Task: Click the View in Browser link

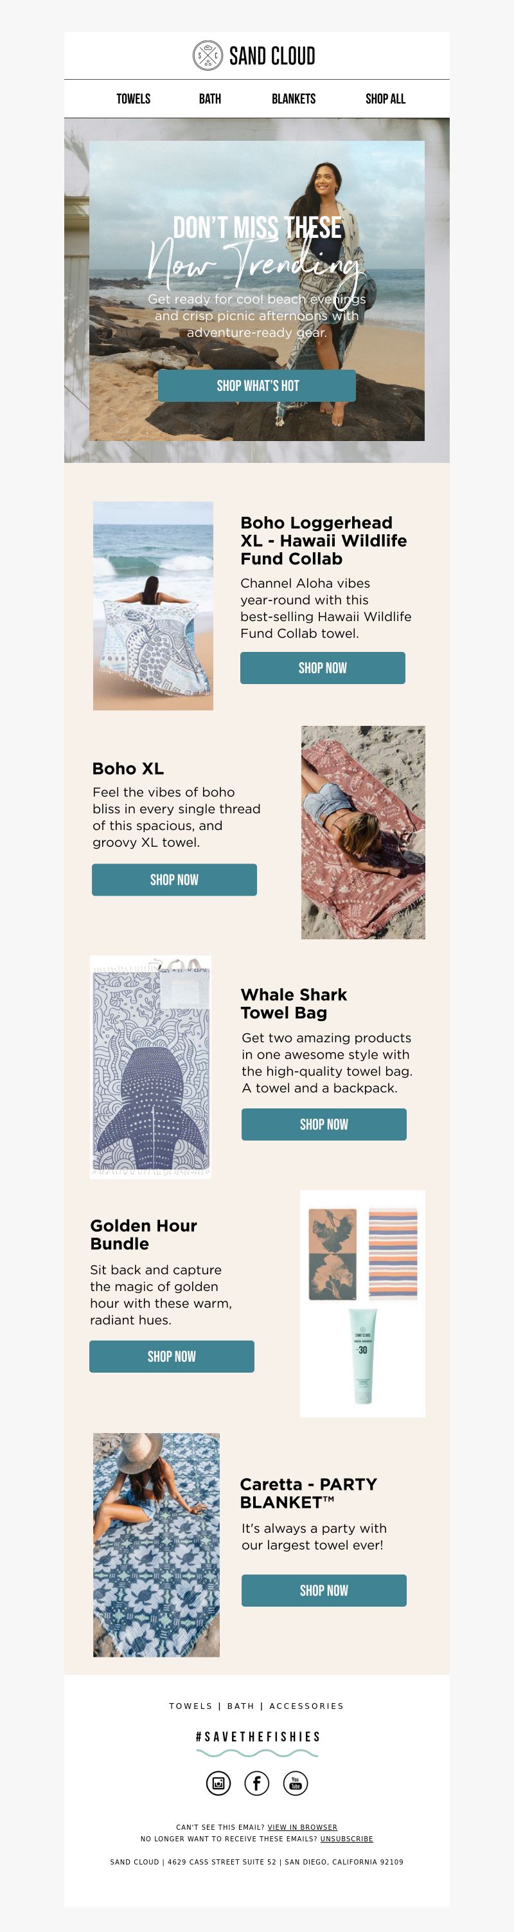Action: 303,1827
